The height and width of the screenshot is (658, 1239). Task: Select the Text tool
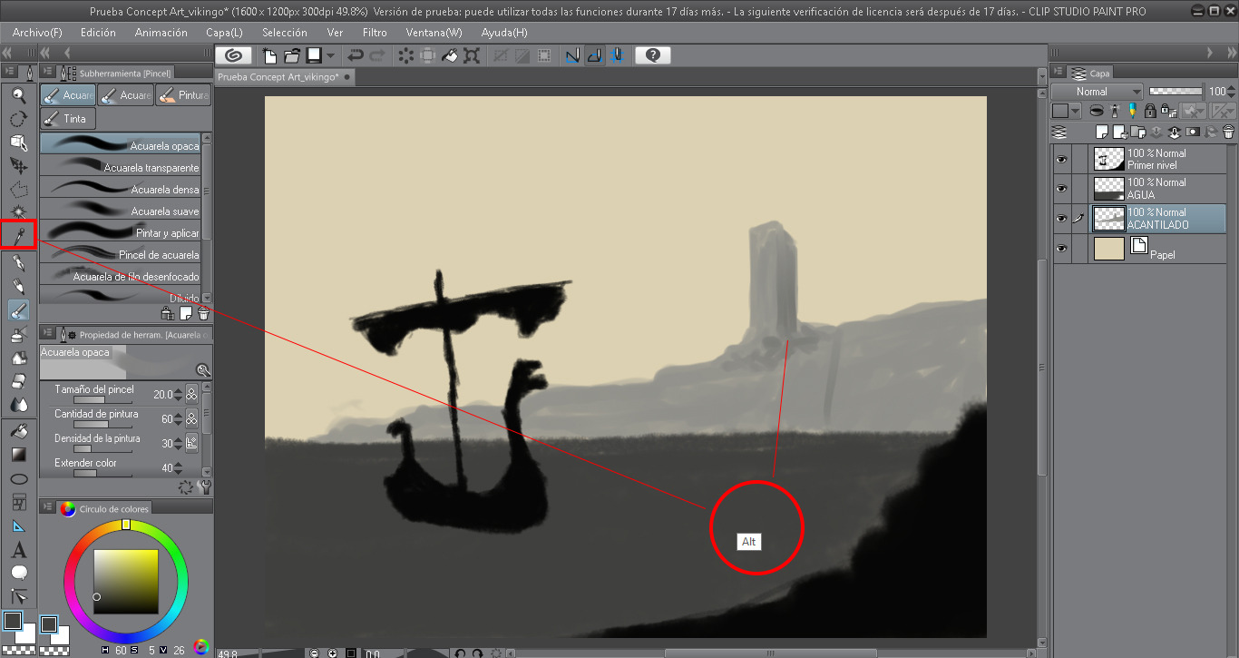coord(18,550)
